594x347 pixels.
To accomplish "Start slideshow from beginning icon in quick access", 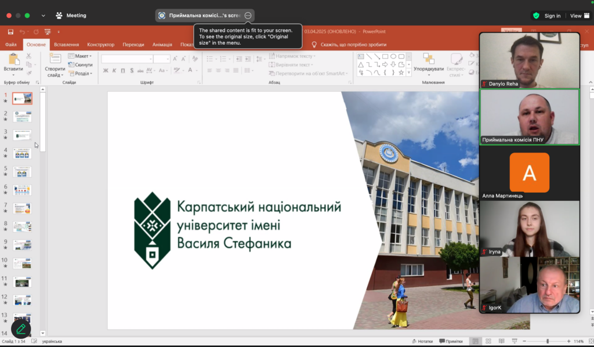I will click(x=48, y=32).
